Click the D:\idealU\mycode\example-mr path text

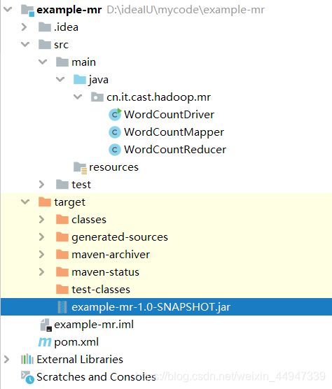[x=186, y=10]
